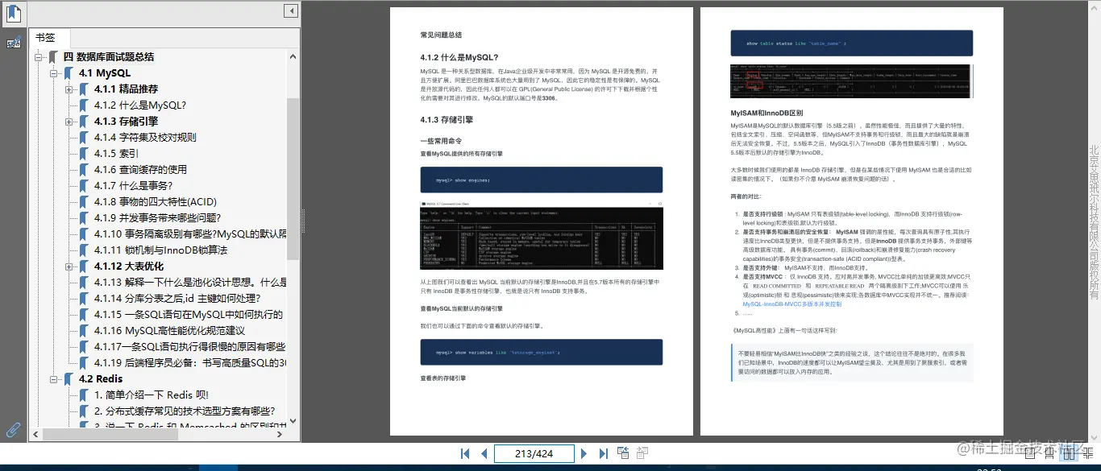This screenshot has width=1101, height=471.
Task: Click bookmark panel scroll left arrow
Action: (36, 434)
